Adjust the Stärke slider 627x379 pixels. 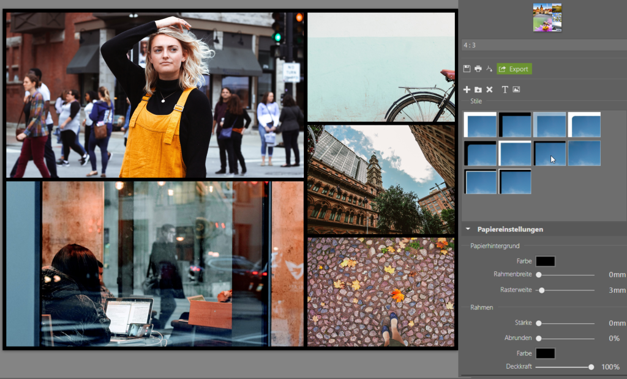pyautogui.click(x=565, y=323)
